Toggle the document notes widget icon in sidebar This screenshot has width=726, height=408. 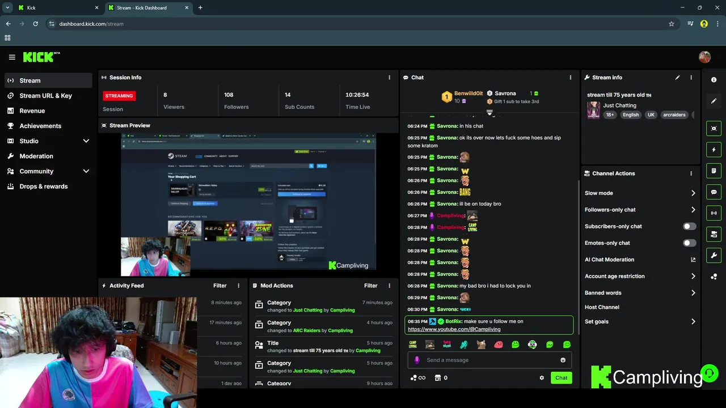714,171
